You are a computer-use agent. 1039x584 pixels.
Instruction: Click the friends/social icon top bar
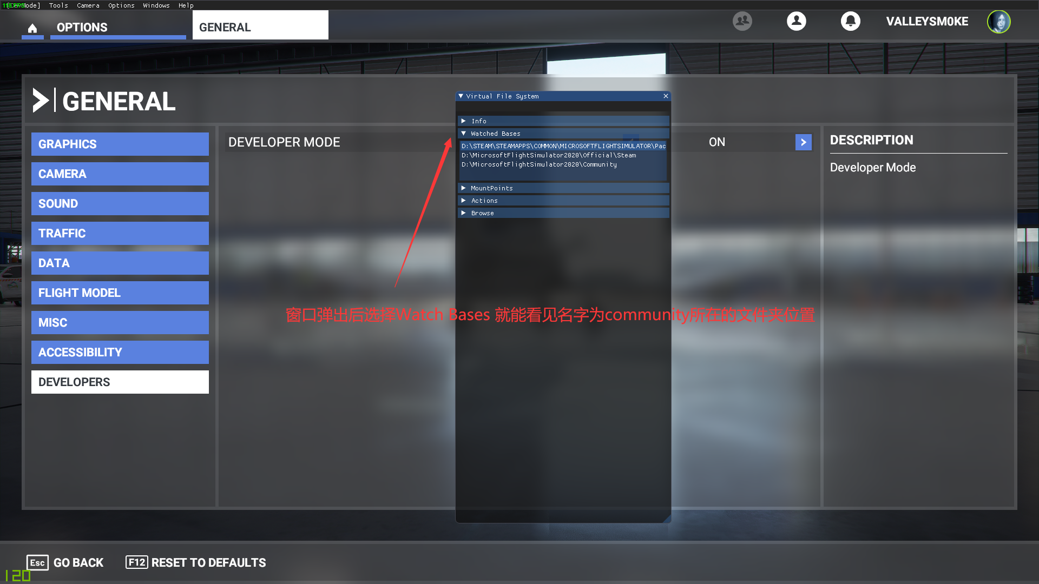[x=742, y=21]
